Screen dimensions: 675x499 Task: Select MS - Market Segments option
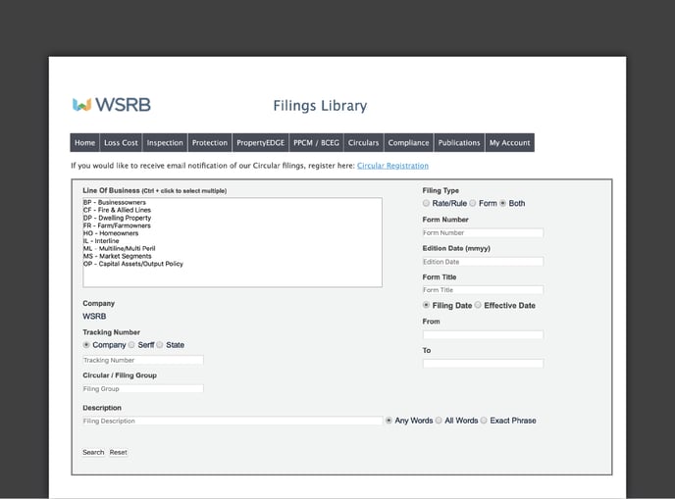click(x=233, y=256)
